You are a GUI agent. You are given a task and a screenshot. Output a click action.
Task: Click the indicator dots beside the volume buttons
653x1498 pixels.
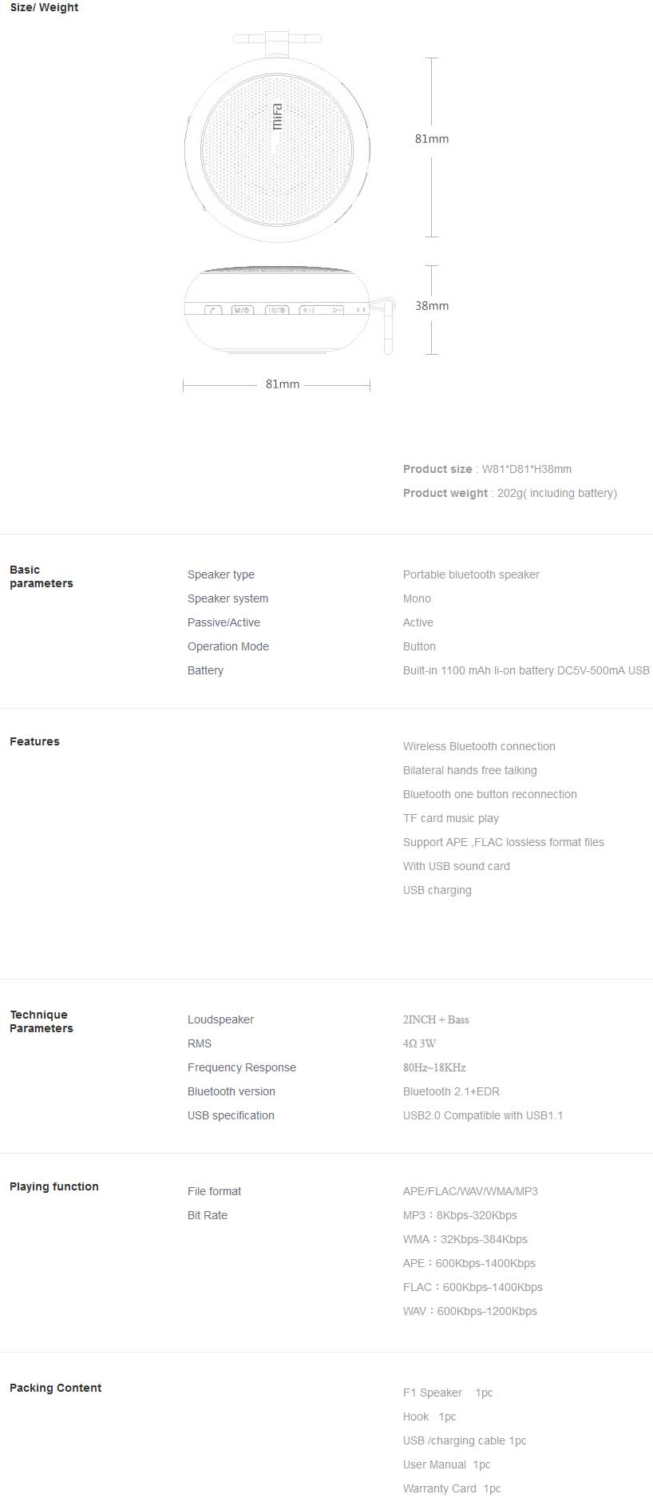click(361, 310)
